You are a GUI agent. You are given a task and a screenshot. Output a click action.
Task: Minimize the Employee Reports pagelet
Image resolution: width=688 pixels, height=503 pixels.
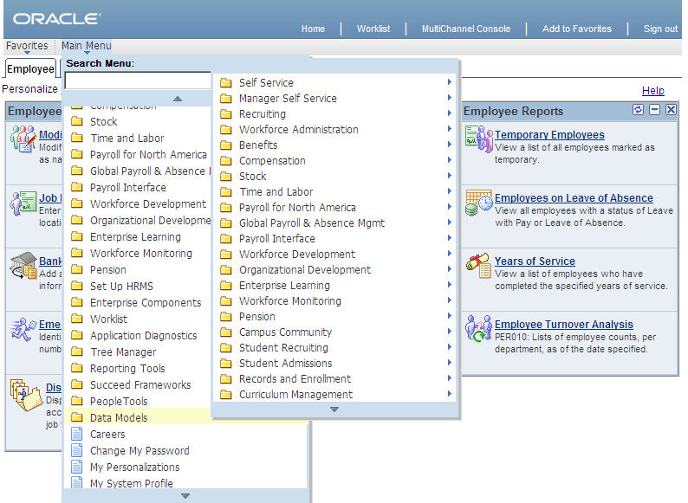tap(655, 110)
